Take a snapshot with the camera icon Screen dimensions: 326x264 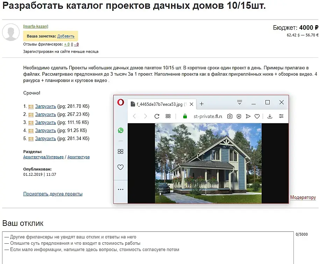pyautogui.click(x=230, y=116)
